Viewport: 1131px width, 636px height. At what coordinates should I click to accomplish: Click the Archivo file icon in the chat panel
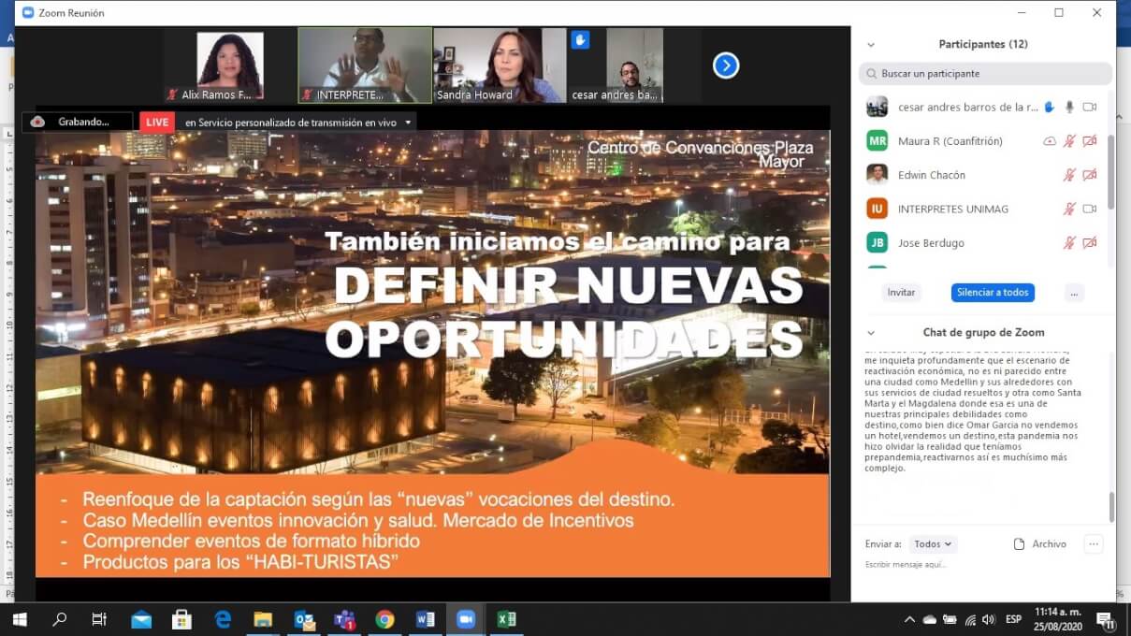coord(1020,543)
